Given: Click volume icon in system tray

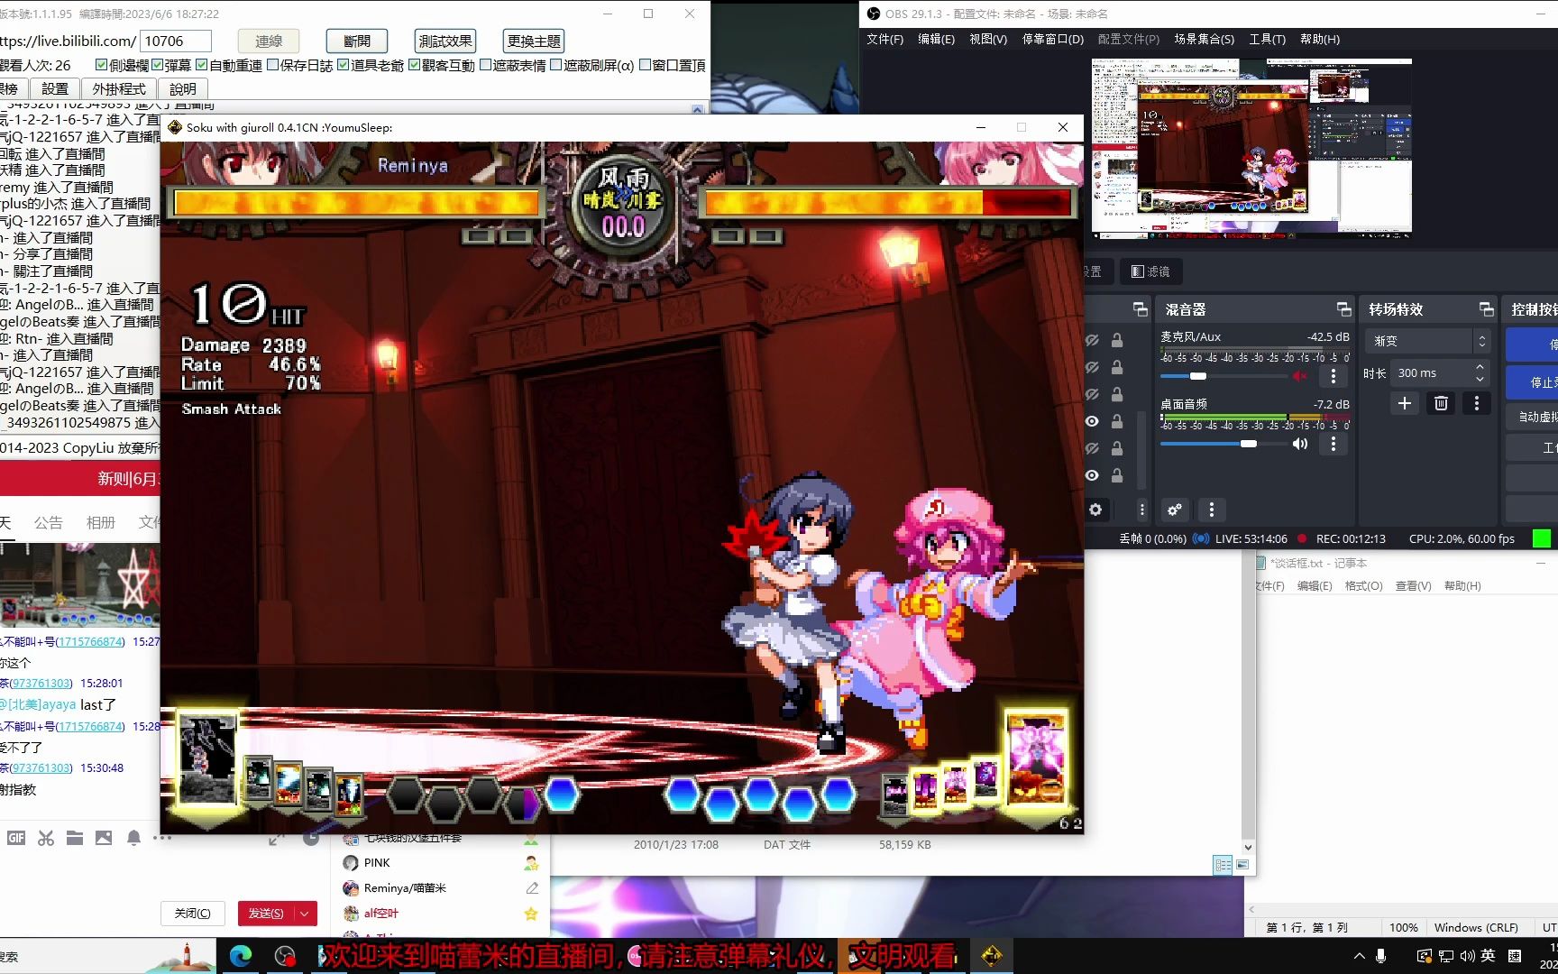Looking at the screenshot, I should 1466,956.
